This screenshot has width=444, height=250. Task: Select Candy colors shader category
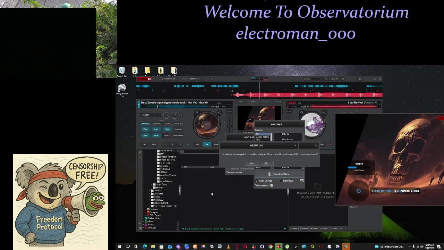262,137
